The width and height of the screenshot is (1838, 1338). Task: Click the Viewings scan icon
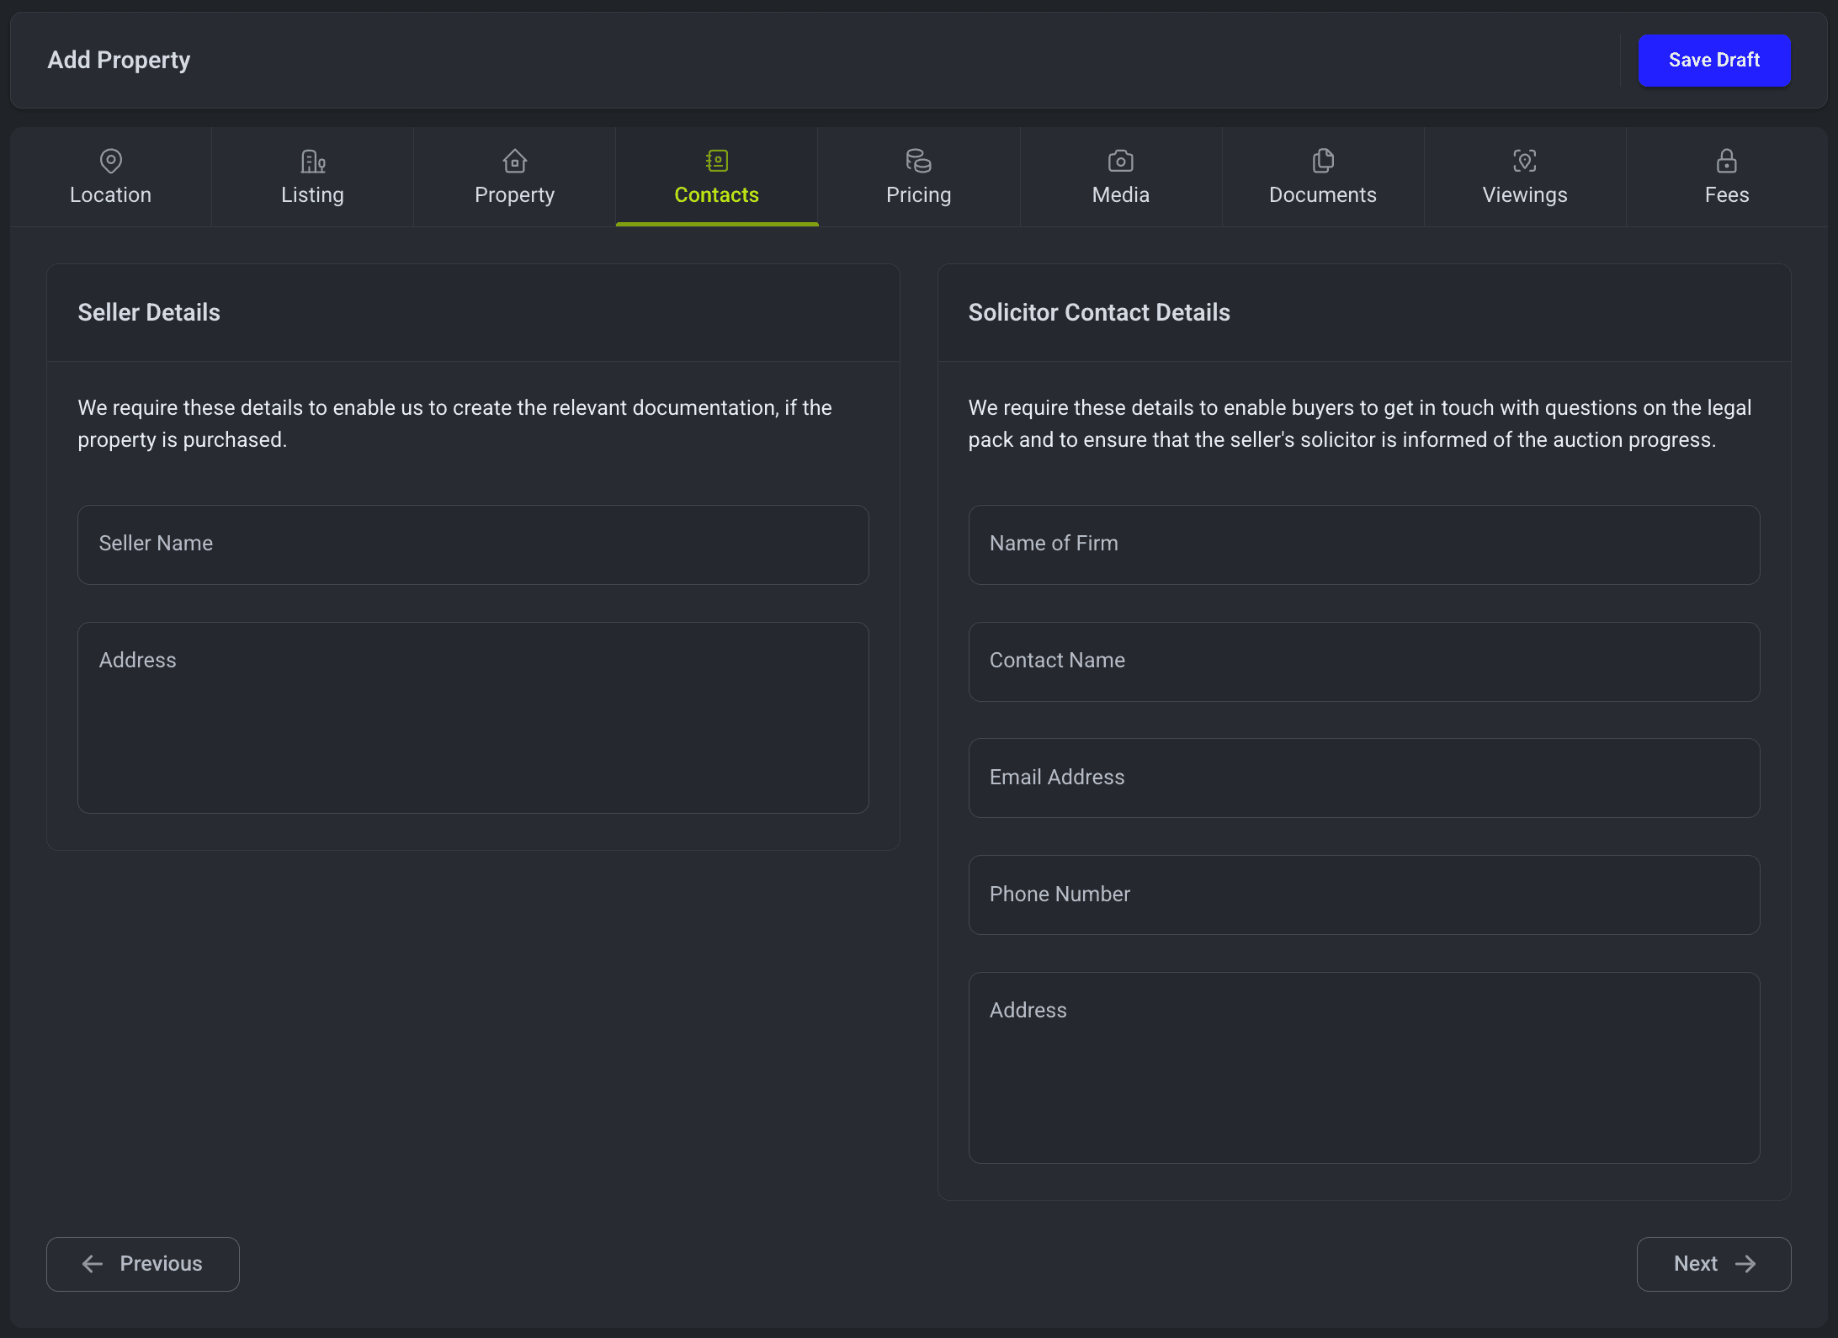click(x=1524, y=160)
